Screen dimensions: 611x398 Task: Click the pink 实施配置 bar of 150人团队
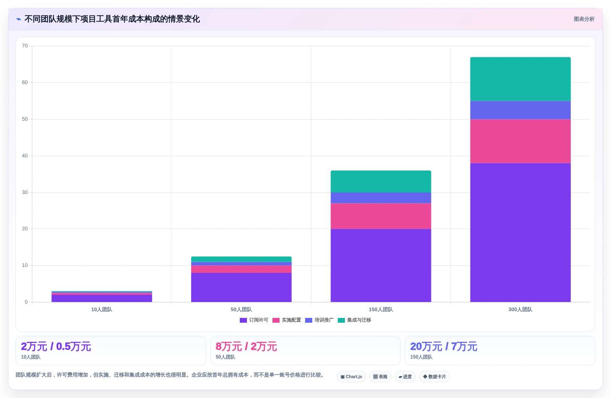pos(381,216)
